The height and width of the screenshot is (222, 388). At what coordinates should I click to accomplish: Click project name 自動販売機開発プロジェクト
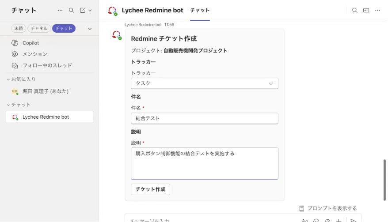[x=195, y=50]
